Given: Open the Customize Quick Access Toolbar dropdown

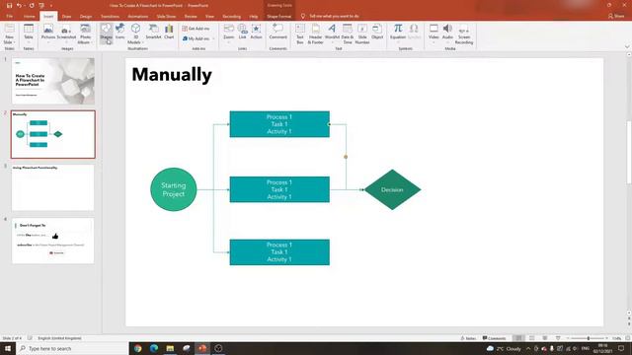Looking at the screenshot, I should point(51,5).
